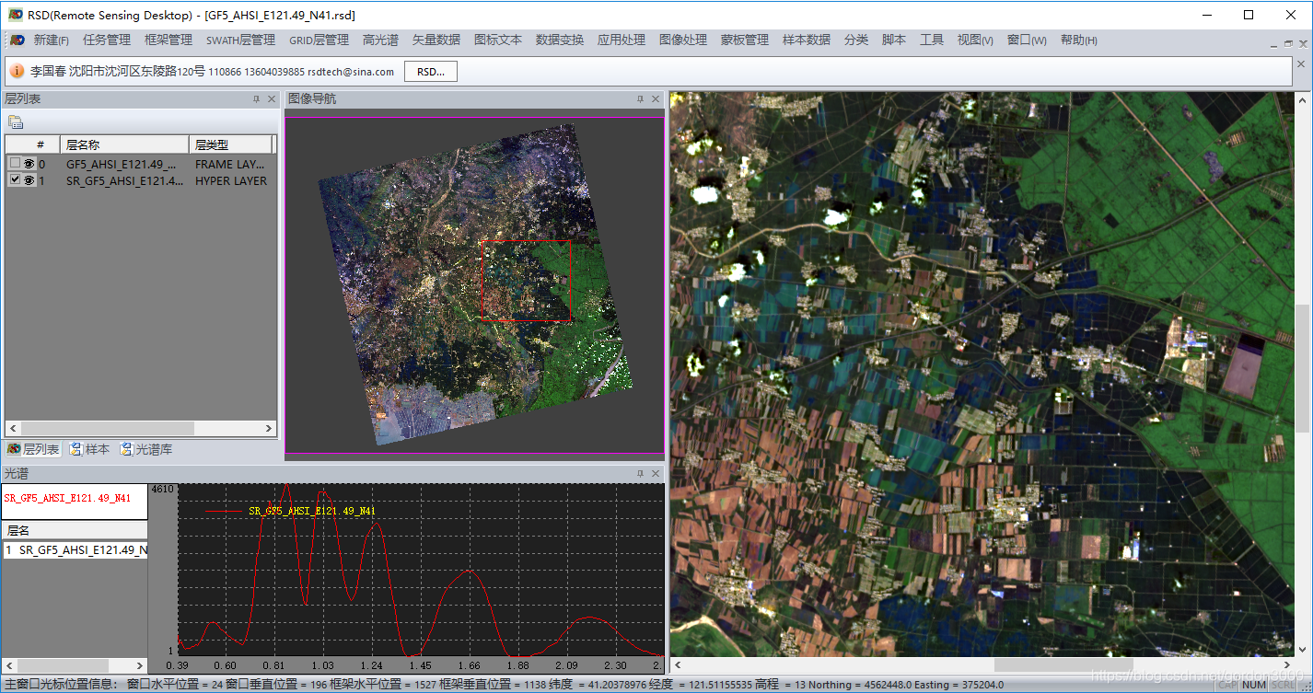Screen dimensions: 1313x693
Task: Click the RSD logo icon in menu bar
Action: tap(17, 40)
